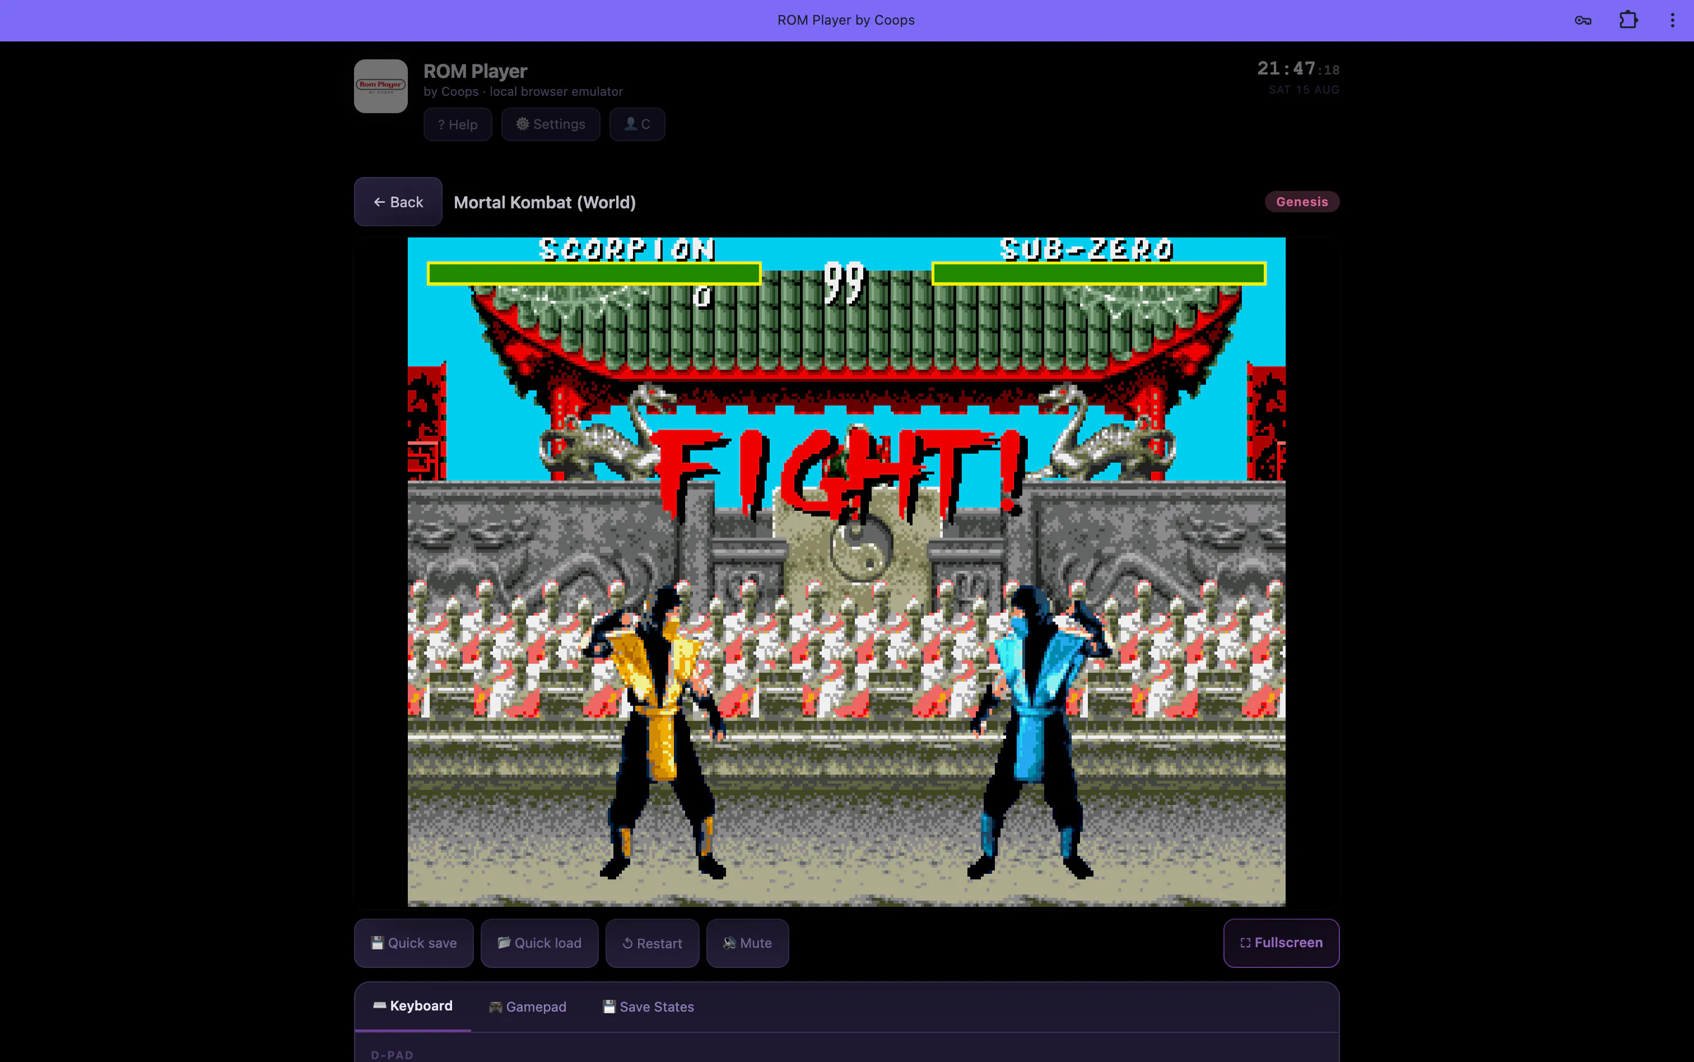
Task: Click the Genesis platform badge
Action: [1301, 202]
